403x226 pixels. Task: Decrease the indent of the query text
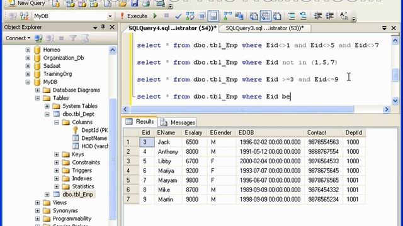click(x=318, y=16)
